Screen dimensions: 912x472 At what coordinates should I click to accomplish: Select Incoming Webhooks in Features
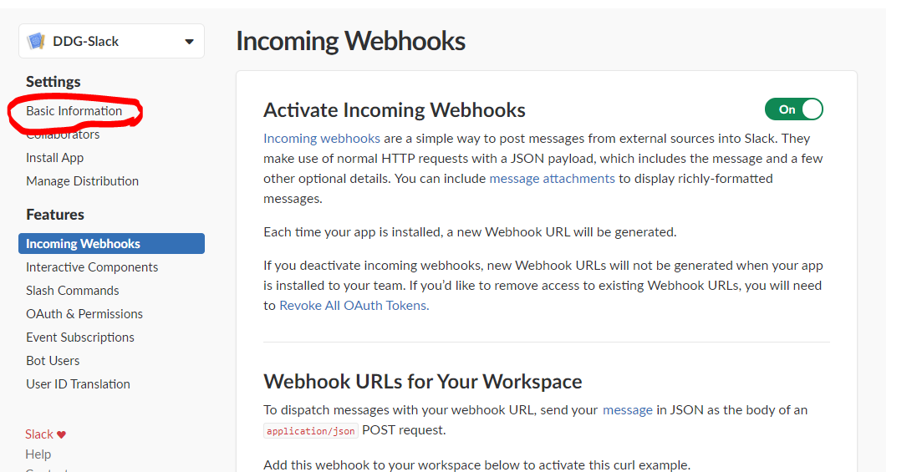click(83, 244)
